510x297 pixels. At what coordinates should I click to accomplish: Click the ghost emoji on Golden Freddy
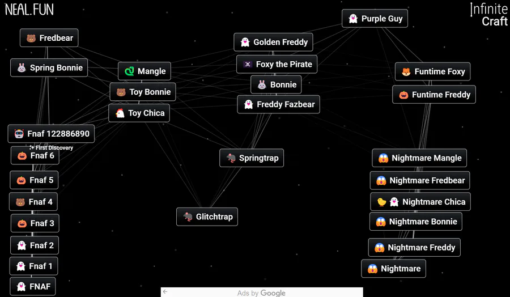pos(245,43)
